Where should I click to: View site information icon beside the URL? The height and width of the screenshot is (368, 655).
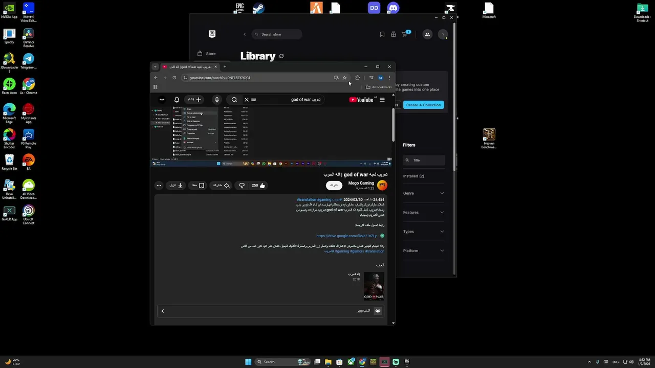[185, 78]
